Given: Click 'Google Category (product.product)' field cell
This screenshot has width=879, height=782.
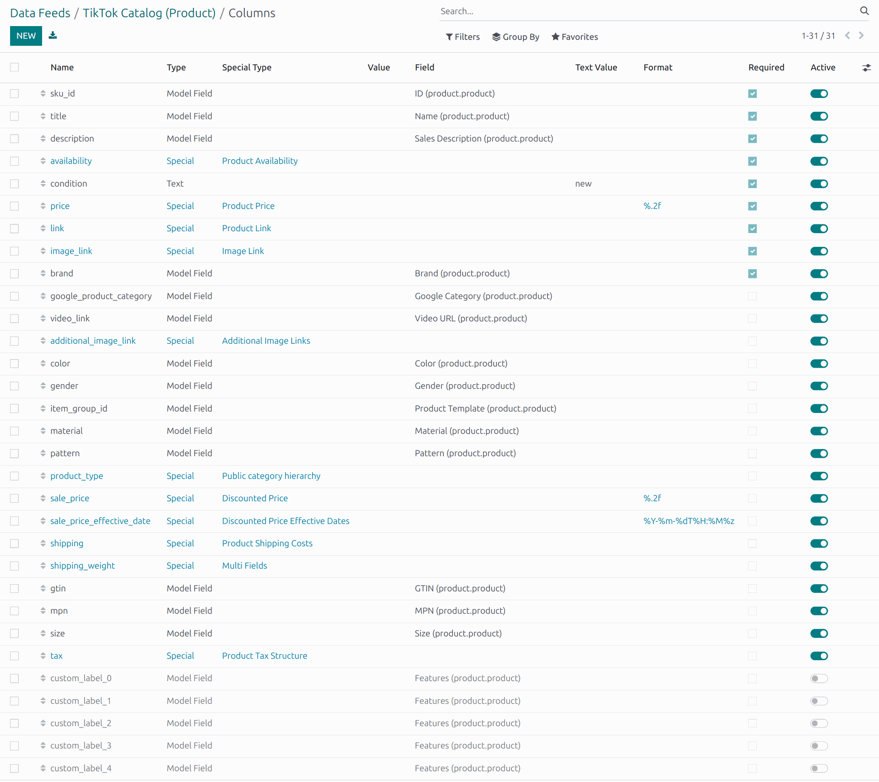Looking at the screenshot, I should coord(483,296).
